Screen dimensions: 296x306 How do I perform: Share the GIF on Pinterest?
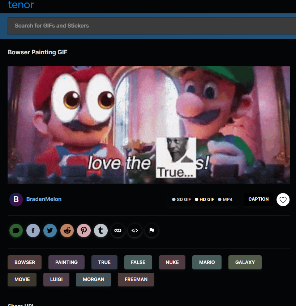pyautogui.click(x=84, y=230)
